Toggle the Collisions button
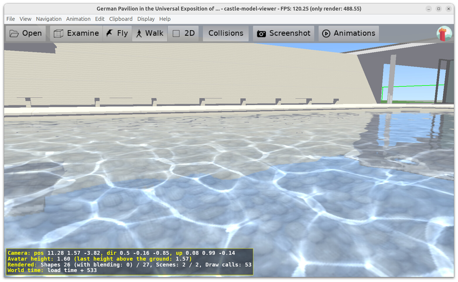This screenshot has width=458, height=282. [225, 33]
